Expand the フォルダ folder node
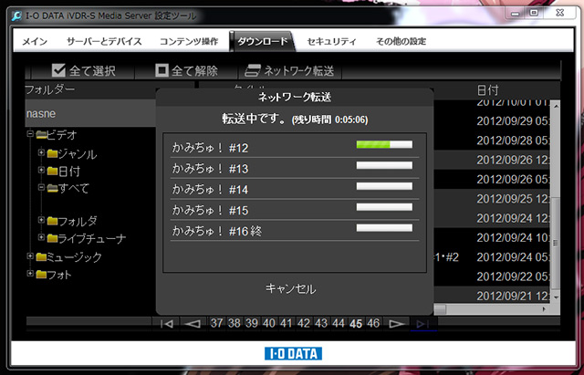Image resolution: width=584 pixels, height=375 pixels. coord(41,220)
